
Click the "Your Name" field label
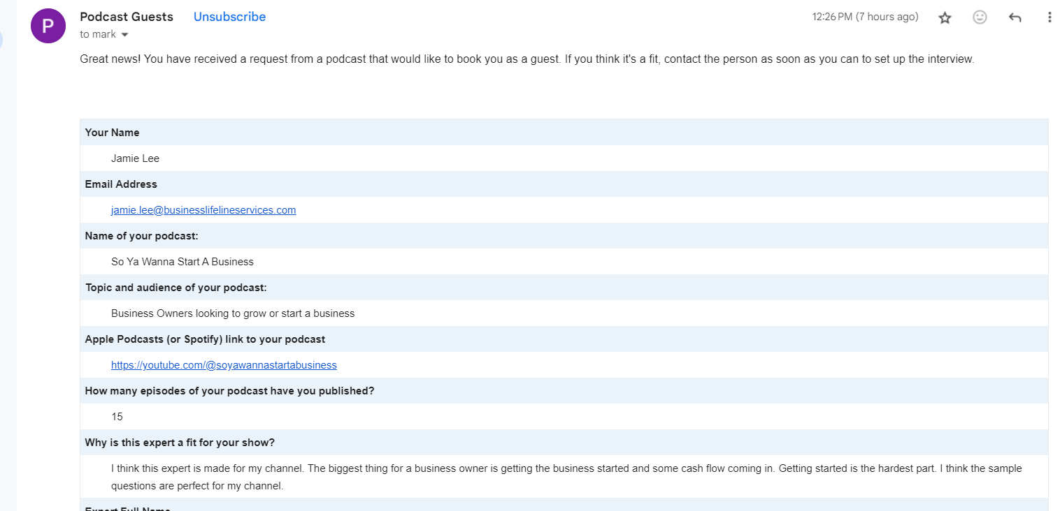point(112,133)
